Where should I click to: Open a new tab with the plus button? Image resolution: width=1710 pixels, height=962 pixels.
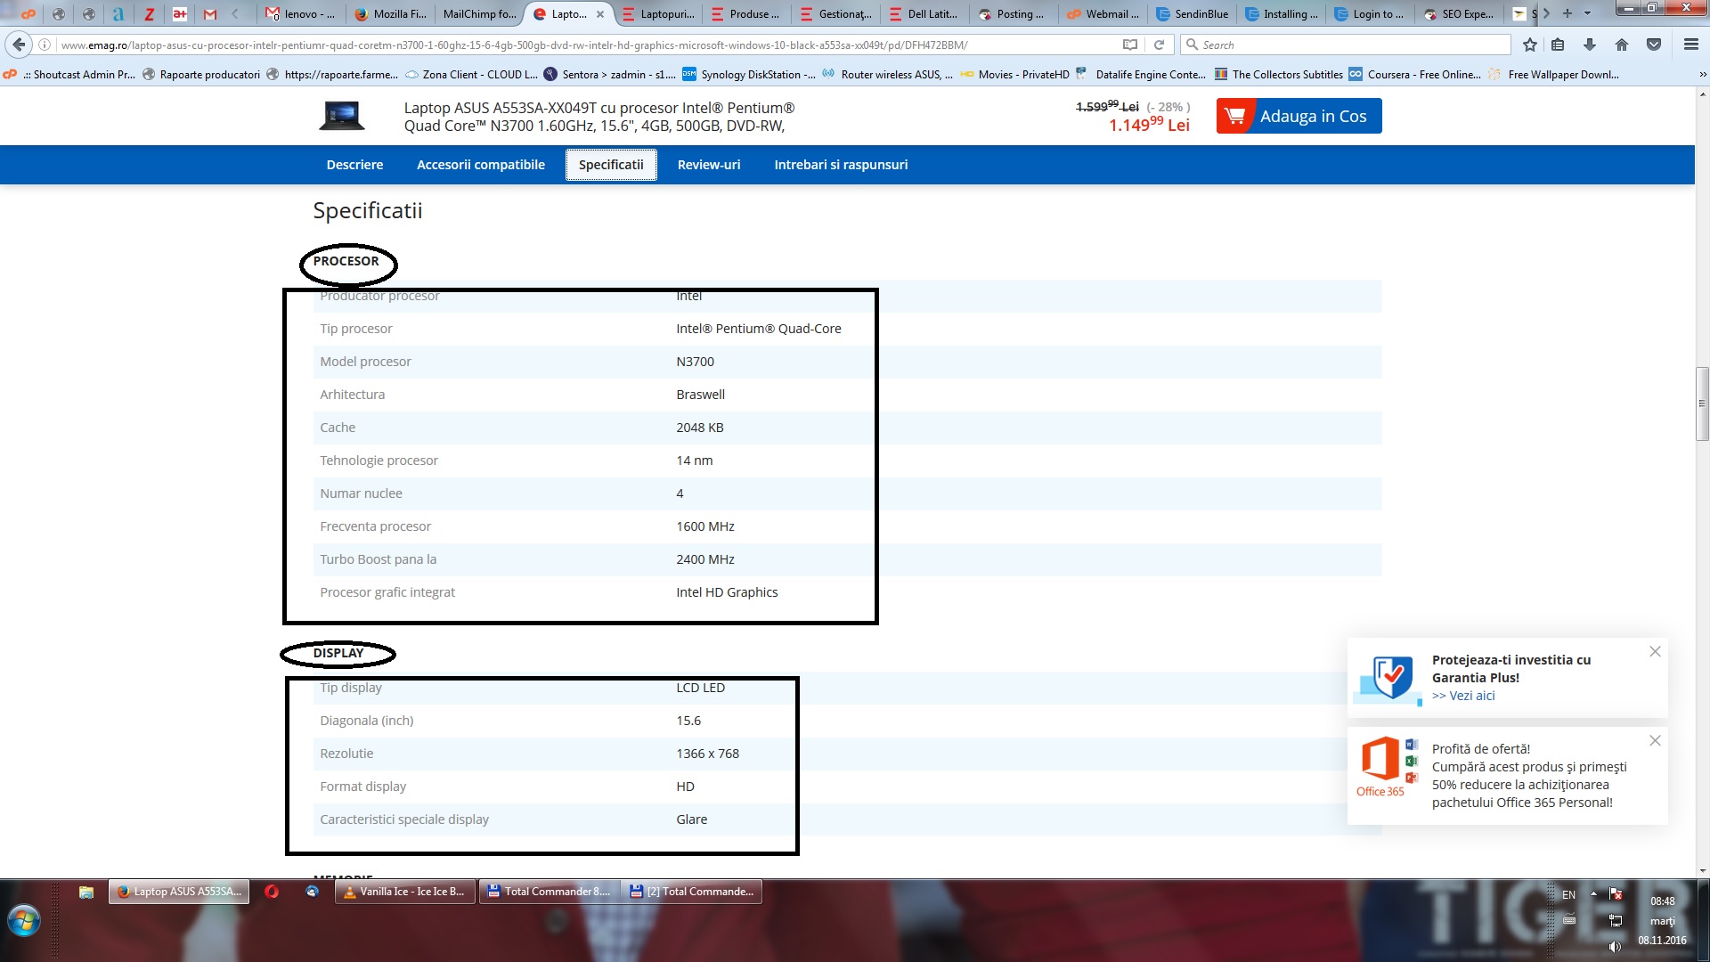click(1567, 13)
